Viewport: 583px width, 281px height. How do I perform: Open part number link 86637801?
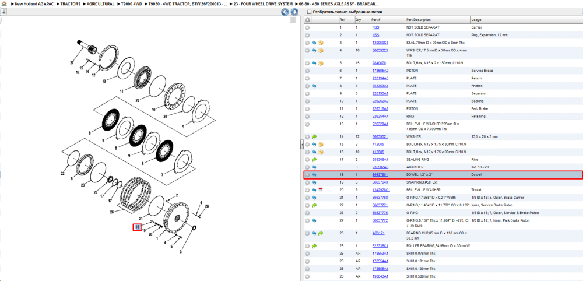tap(380, 175)
